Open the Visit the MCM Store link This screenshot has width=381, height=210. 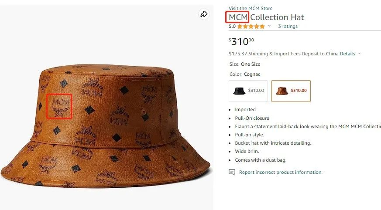[251, 8]
